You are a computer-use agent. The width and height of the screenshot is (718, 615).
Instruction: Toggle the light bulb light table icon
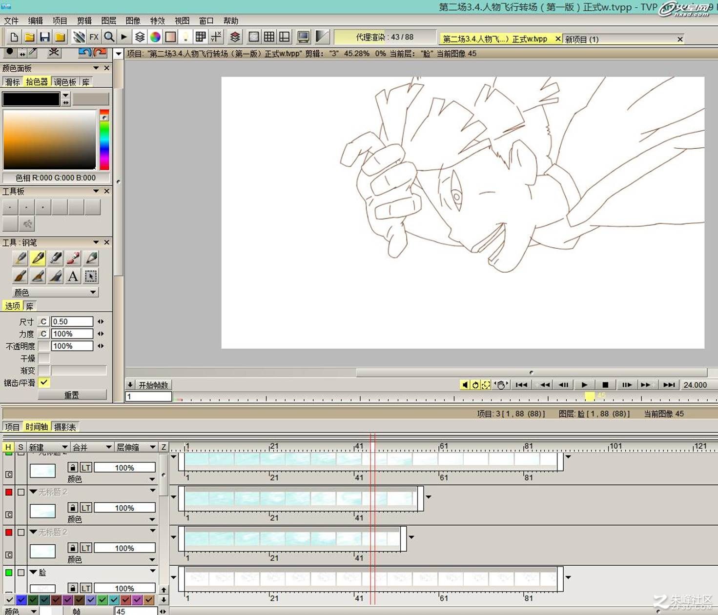point(185,37)
